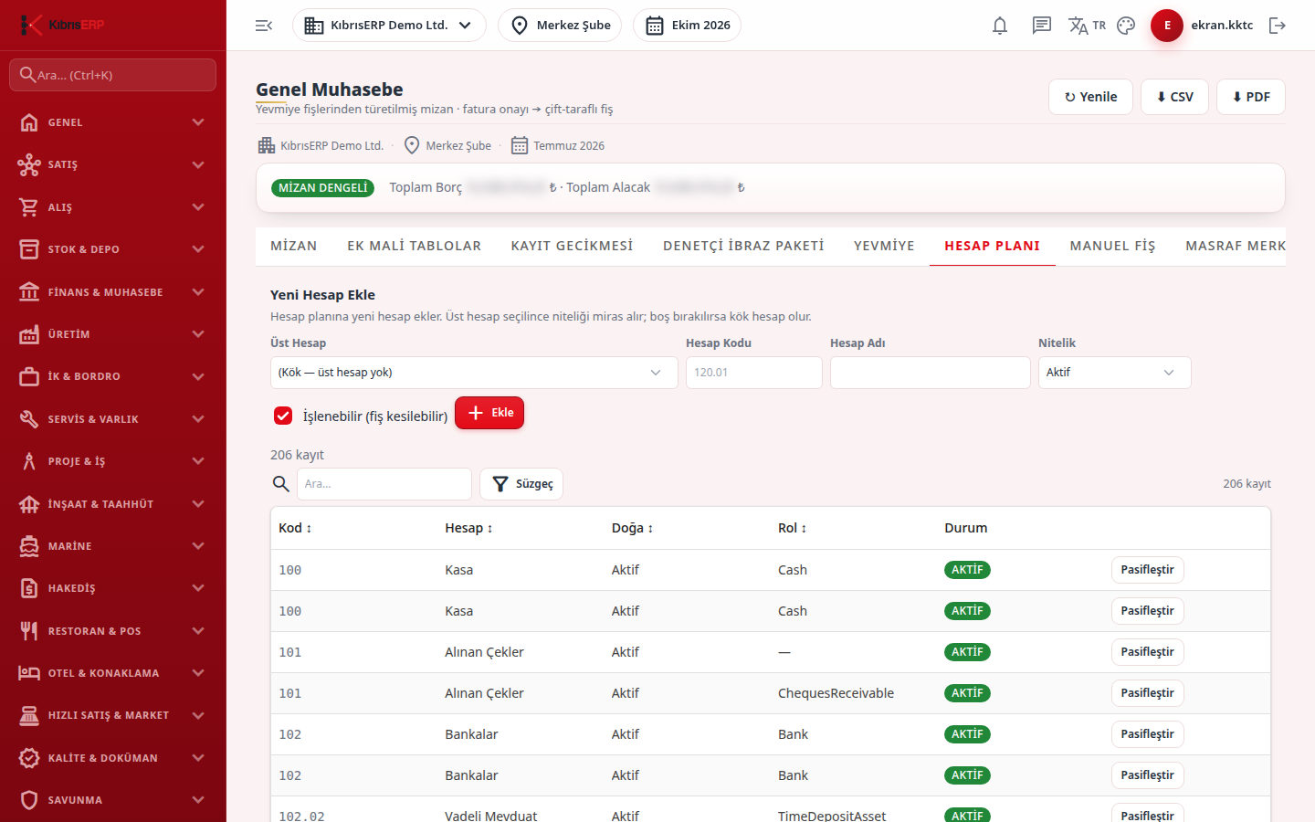Click the Yenile refresh button
This screenshot has width=1315, height=822.
pos(1090,97)
